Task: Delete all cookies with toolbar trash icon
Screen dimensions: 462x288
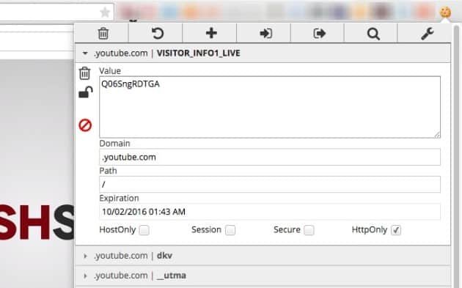Action: [103, 33]
